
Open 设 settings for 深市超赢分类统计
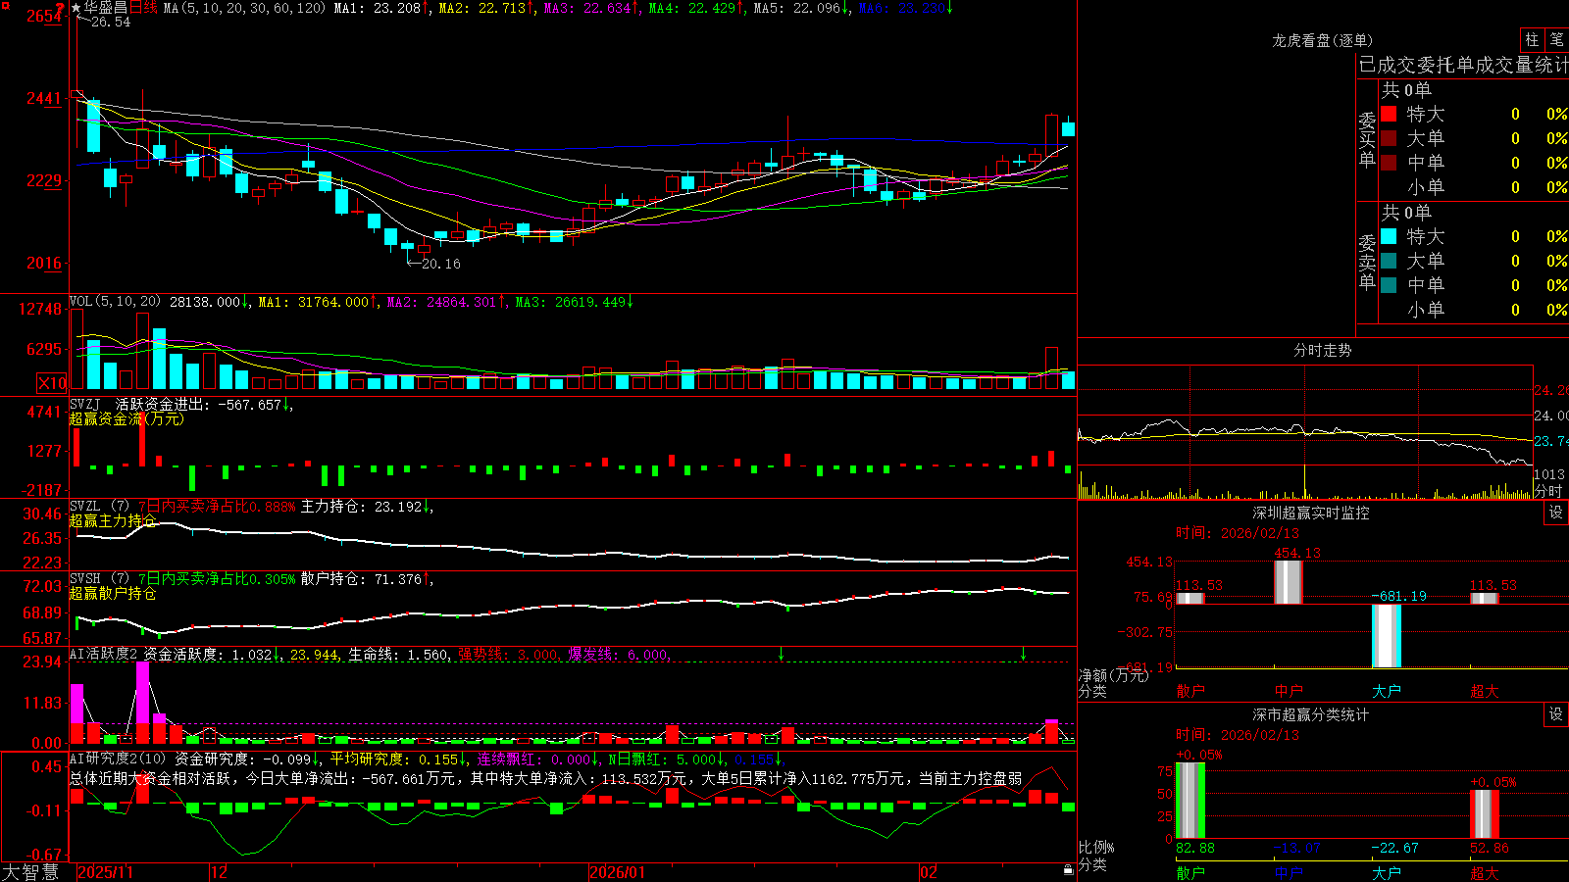coord(1556,714)
